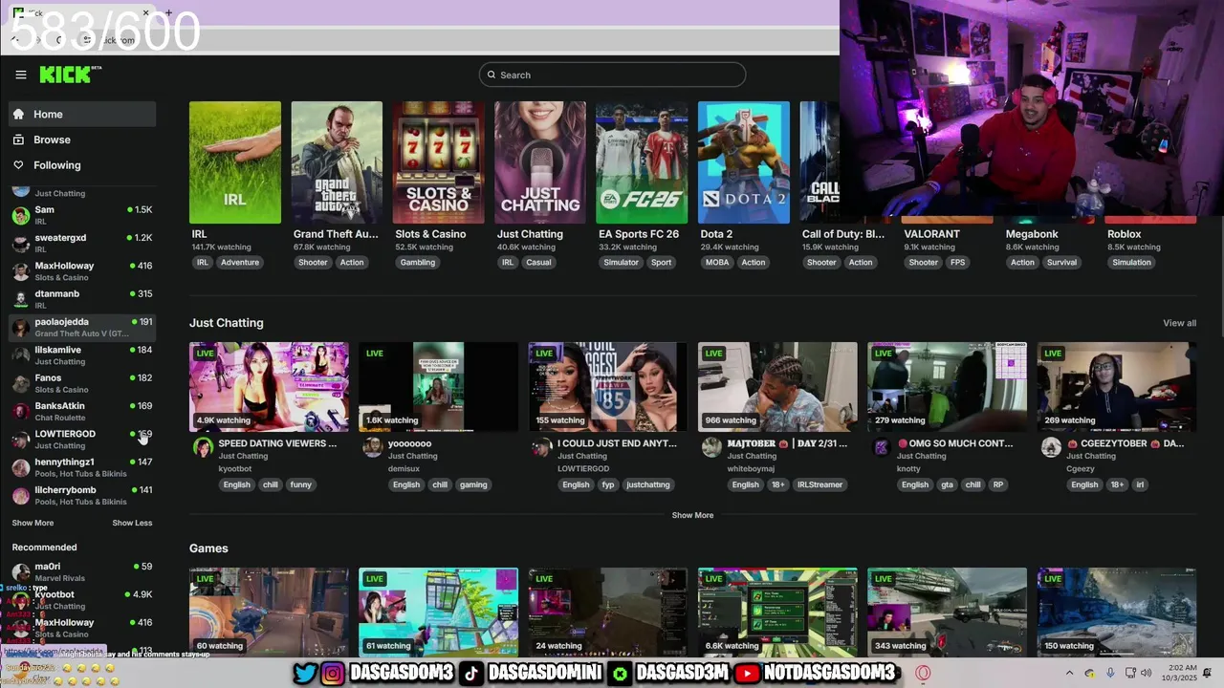
Task: Open Megabonk category title
Action: point(1032,234)
